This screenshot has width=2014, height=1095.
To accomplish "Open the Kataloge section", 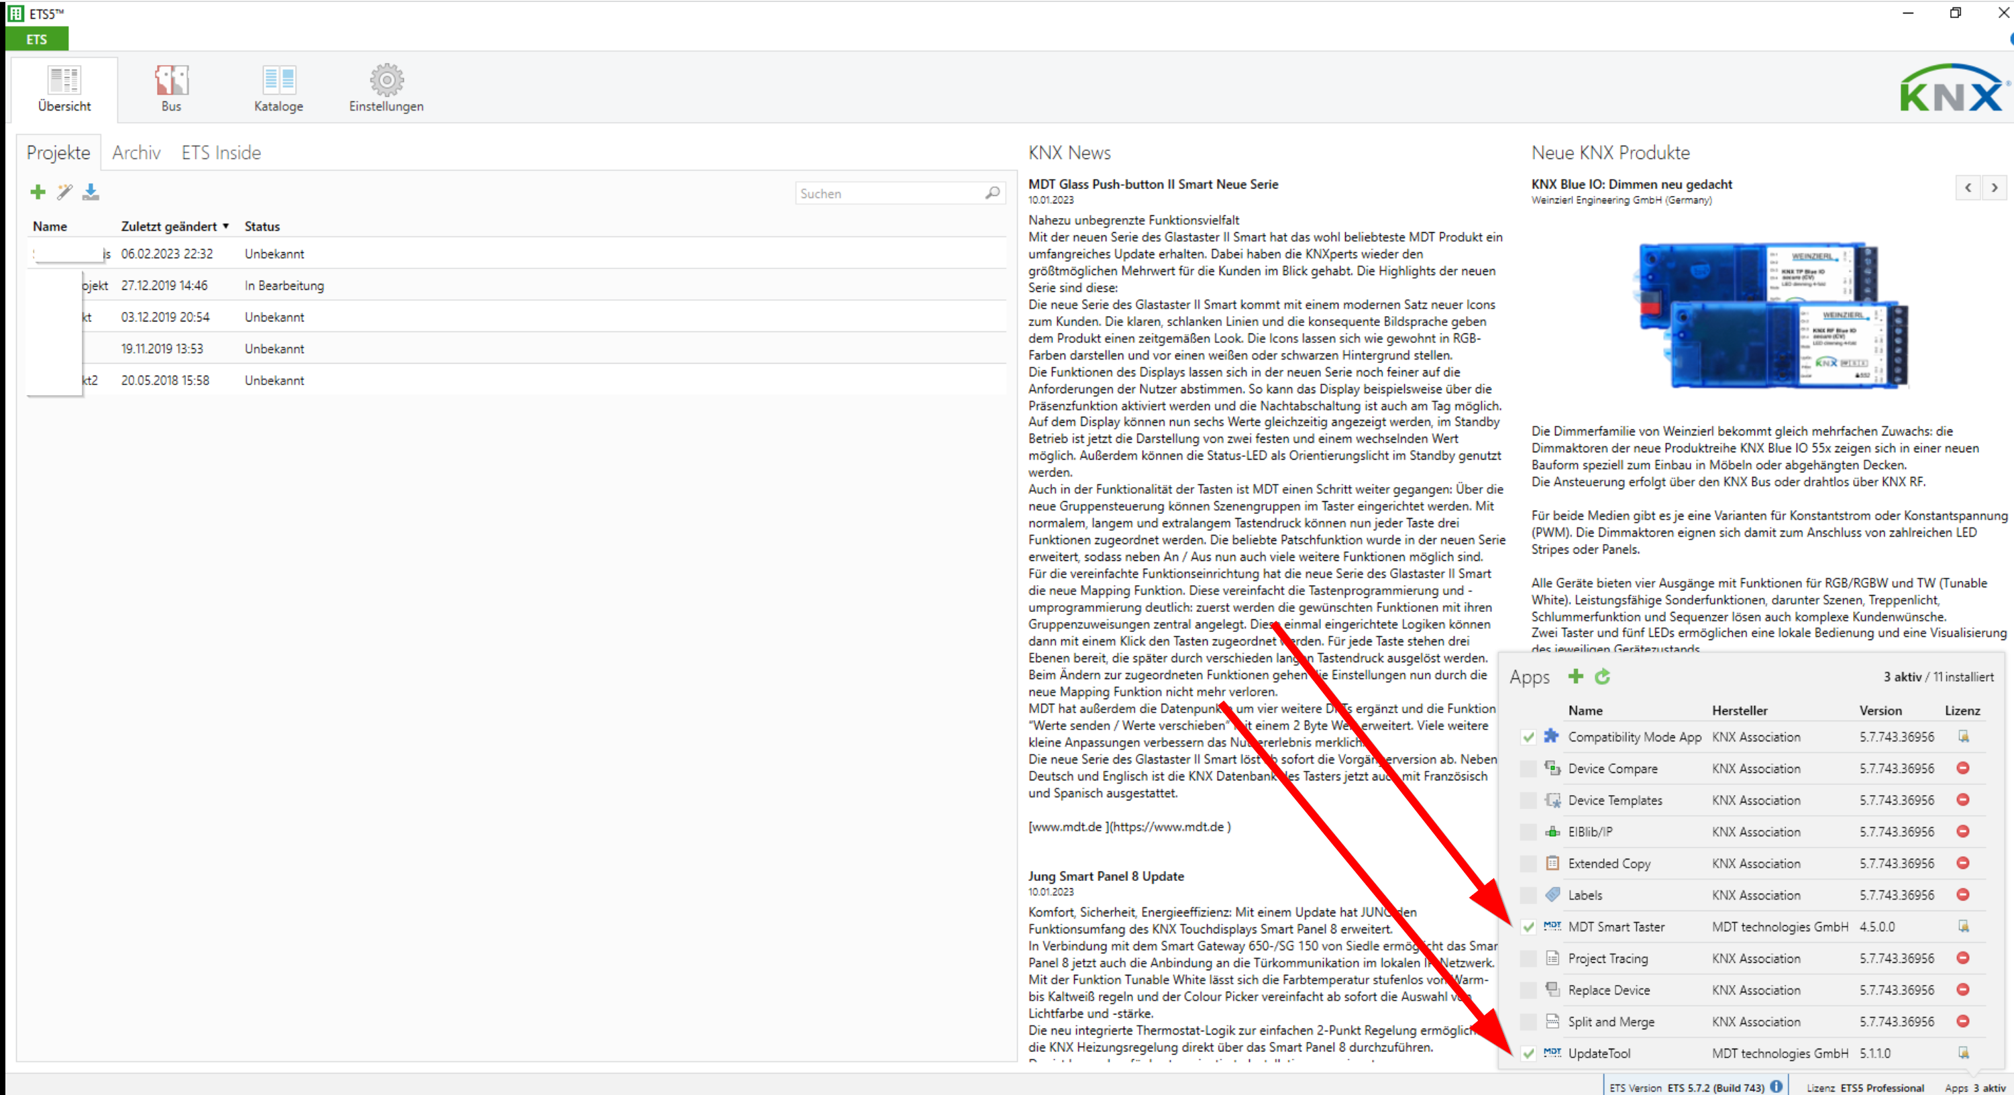I will [x=278, y=89].
